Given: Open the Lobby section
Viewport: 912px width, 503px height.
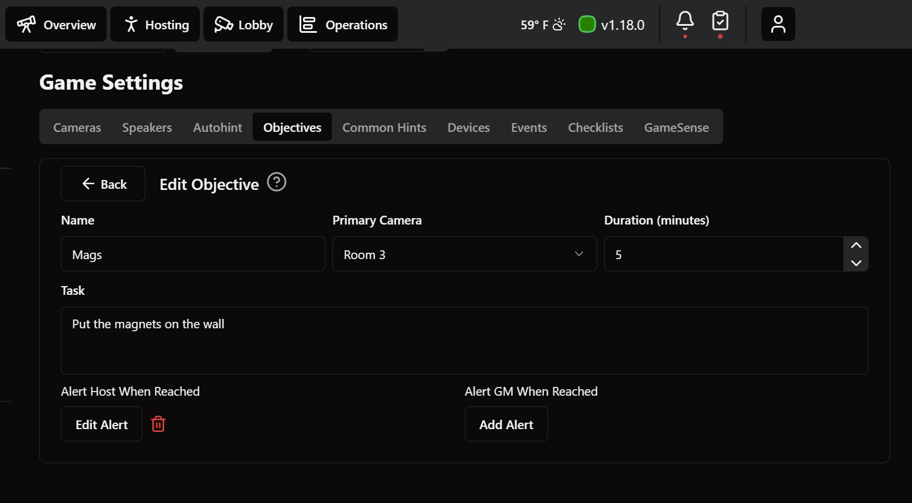Looking at the screenshot, I should [243, 25].
